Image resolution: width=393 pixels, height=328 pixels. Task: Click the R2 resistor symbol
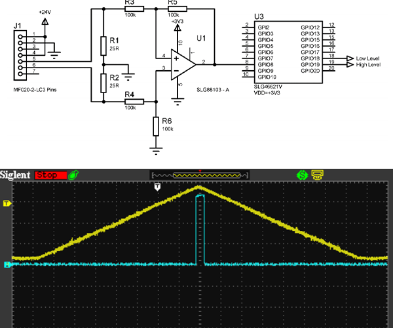point(103,83)
